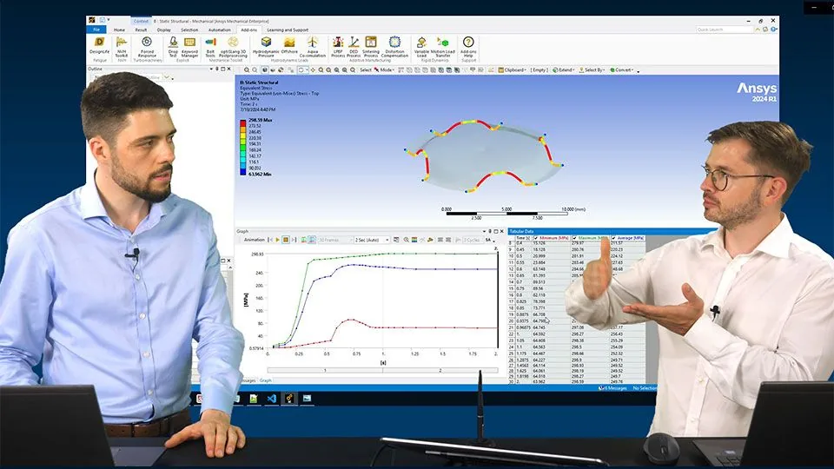Open the Convert dropdown
The width and height of the screenshot is (834, 469).
coord(622,69)
